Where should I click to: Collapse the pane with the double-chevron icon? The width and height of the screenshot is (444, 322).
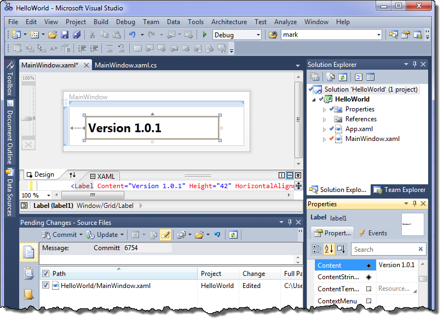click(x=298, y=176)
